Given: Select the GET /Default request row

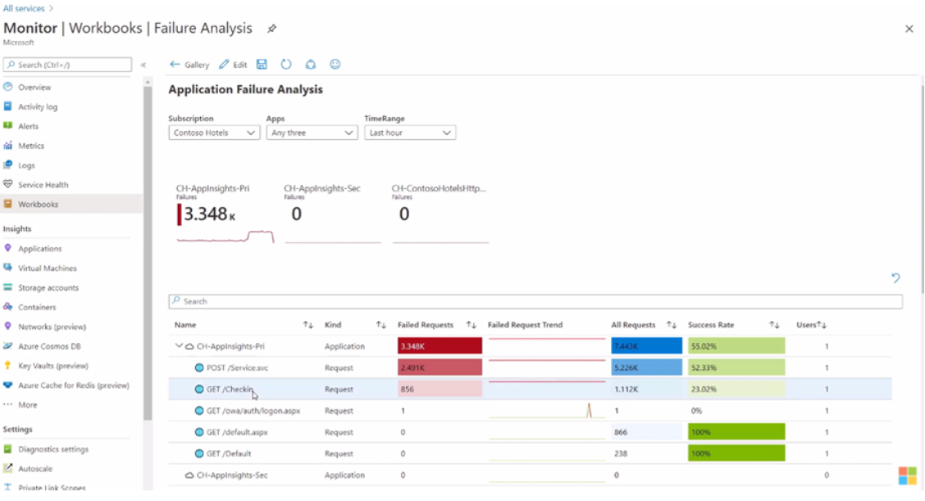Looking at the screenshot, I should pos(530,454).
